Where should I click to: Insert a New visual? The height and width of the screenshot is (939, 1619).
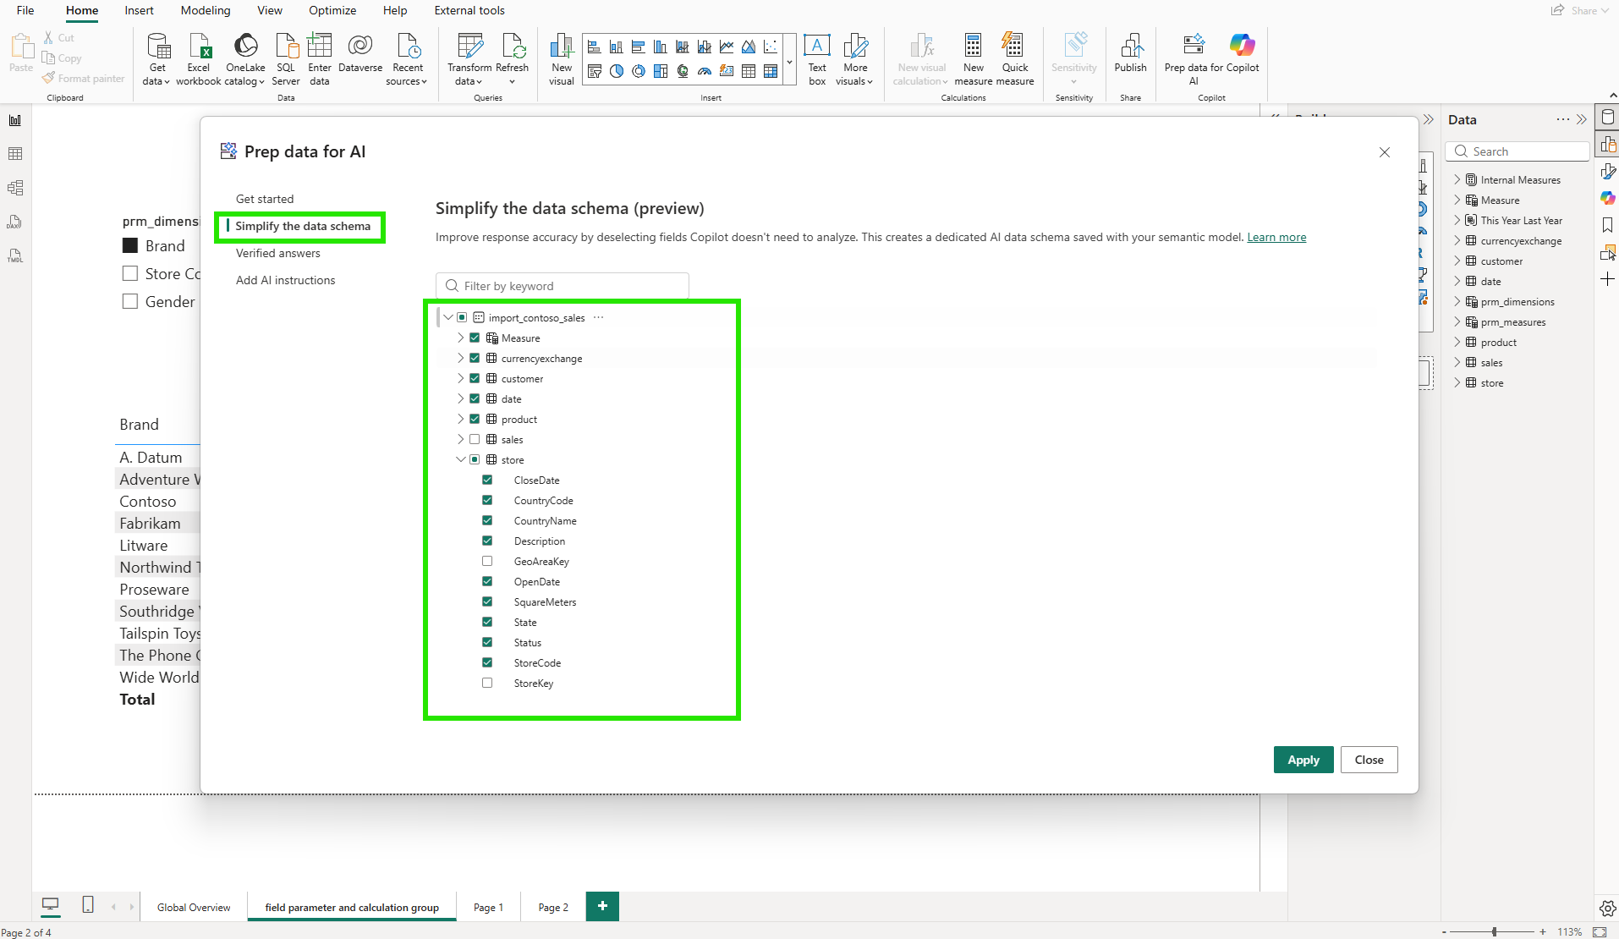click(562, 59)
